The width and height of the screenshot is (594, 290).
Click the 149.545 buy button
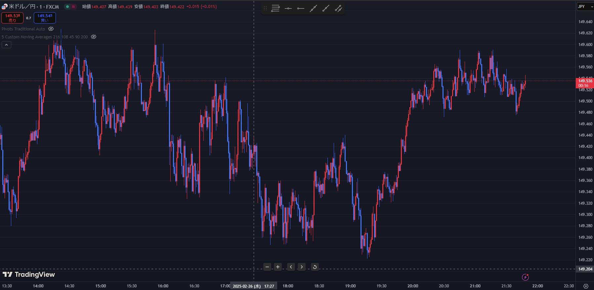click(x=45, y=18)
